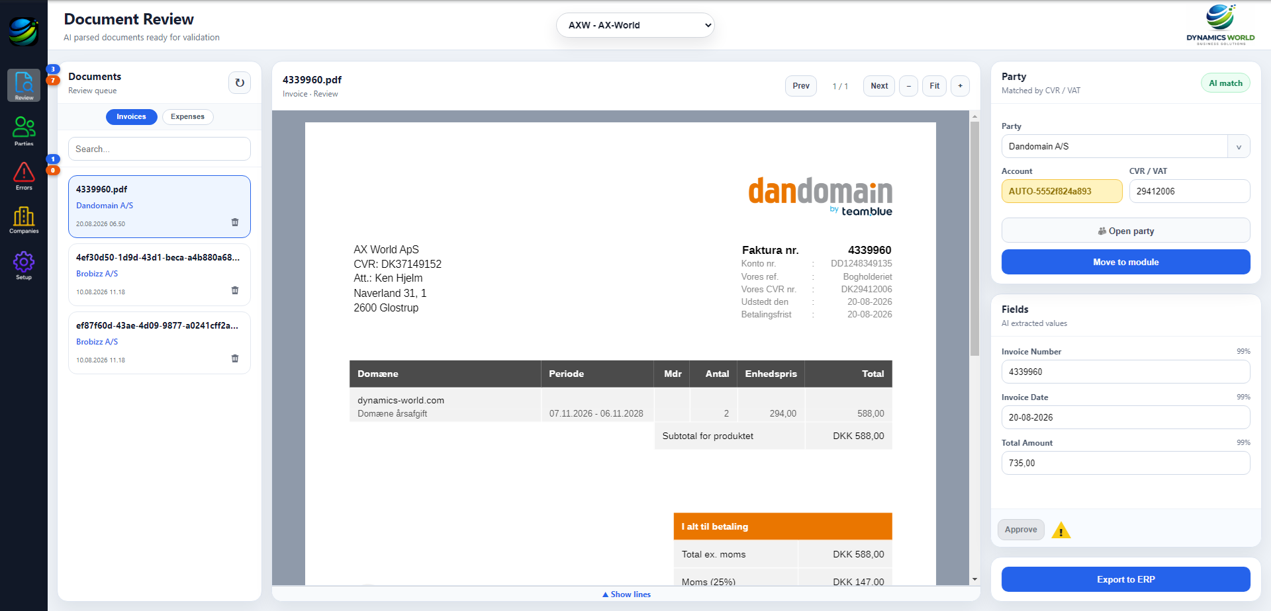Click the CVR / VAT field
Screen dimensions: 1271x611
(x=1190, y=191)
